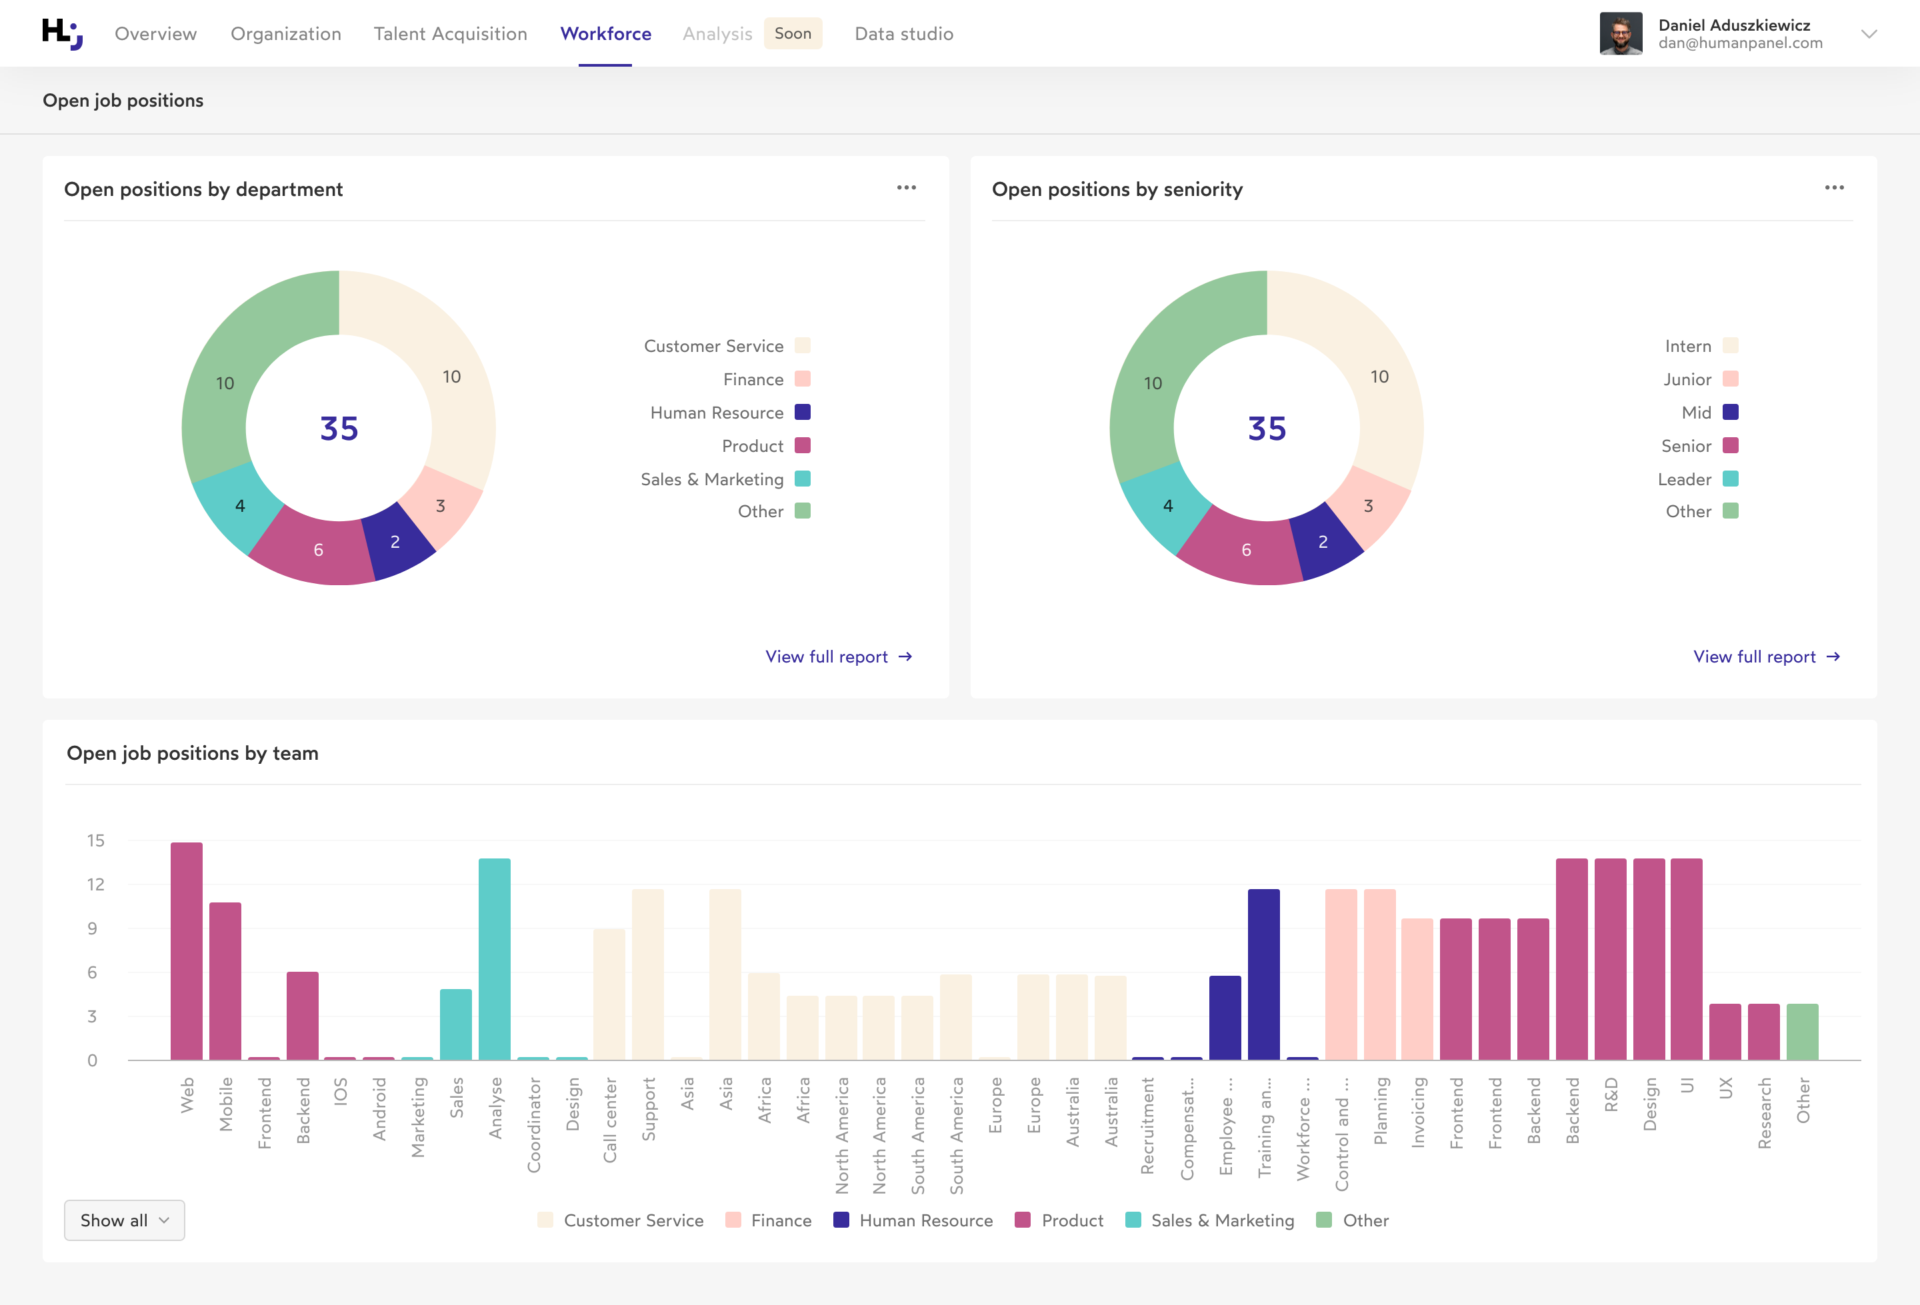
Task: Expand the profile account chevron
Action: coord(1869,35)
